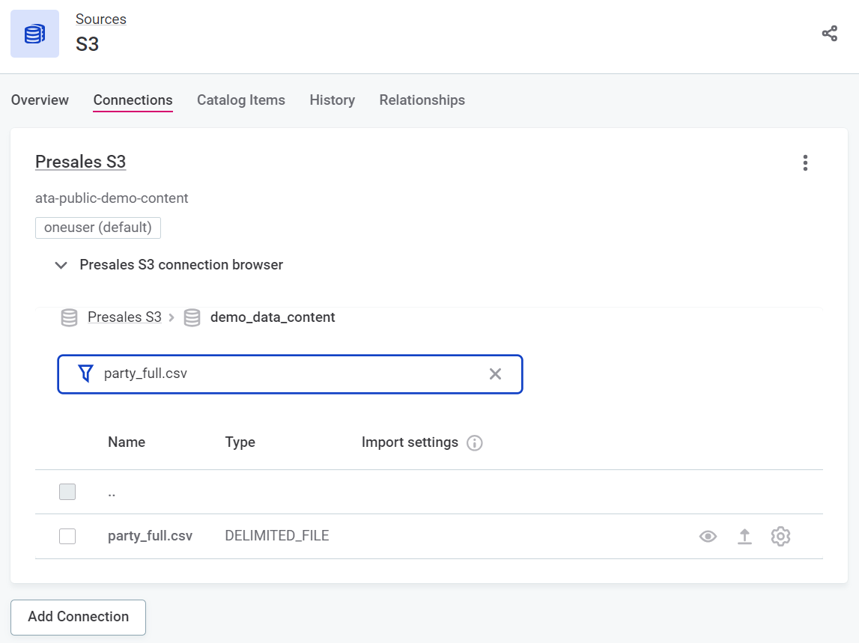Navigate to Presales S3 in the breadcrumb

click(124, 317)
